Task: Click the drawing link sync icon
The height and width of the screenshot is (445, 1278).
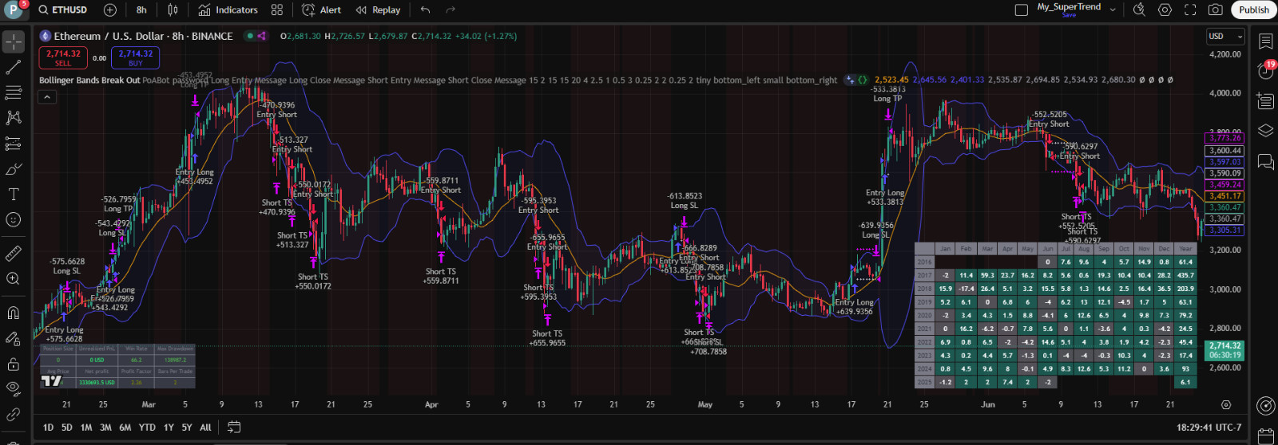Action: pyautogui.click(x=14, y=415)
